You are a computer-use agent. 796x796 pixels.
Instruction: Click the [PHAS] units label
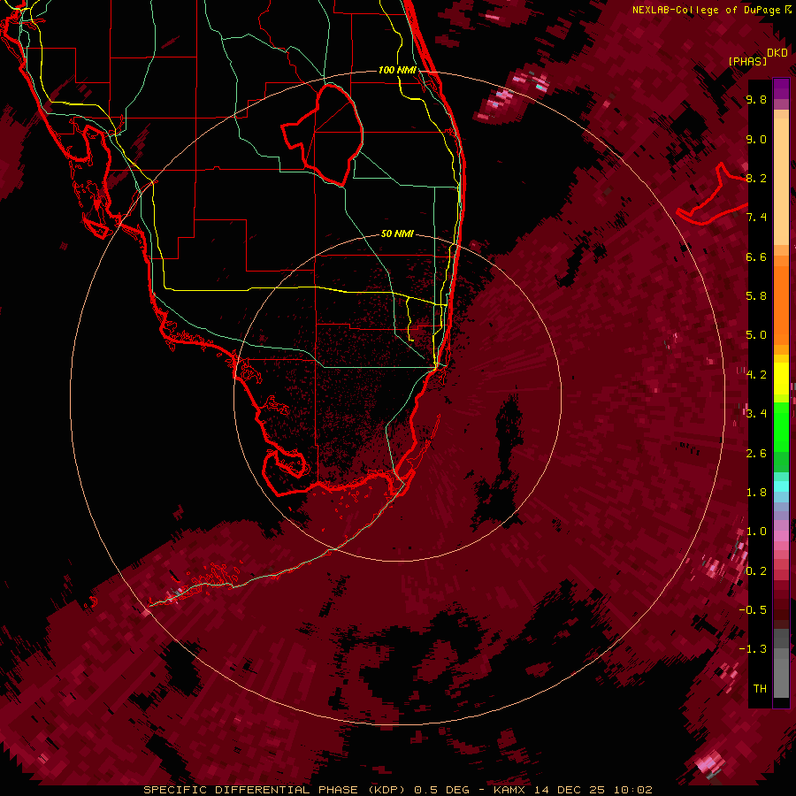[747, 61]
